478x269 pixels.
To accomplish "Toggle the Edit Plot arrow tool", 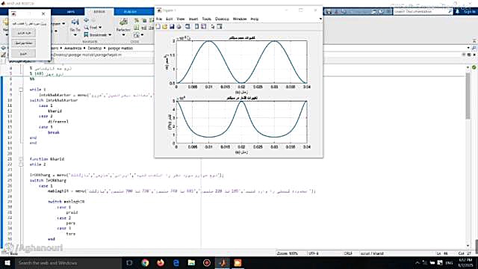I will coord(212,27).
